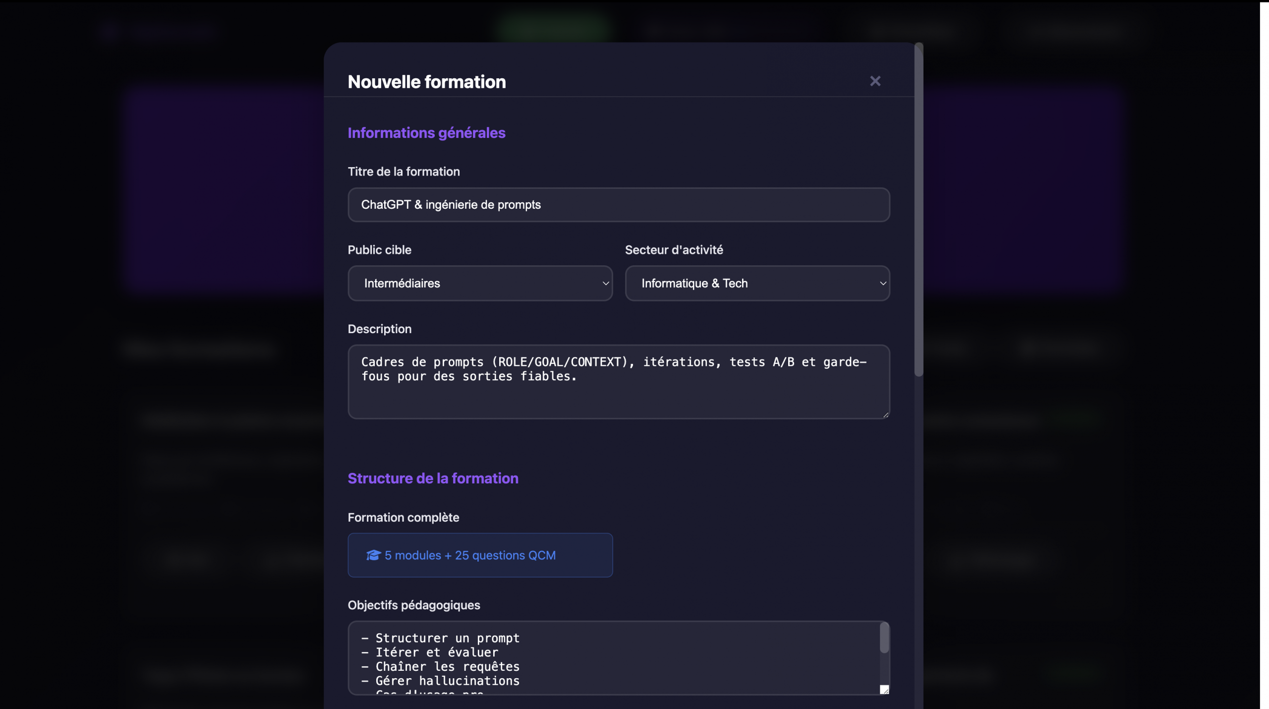1269x709 pixels.
Task: Click the Description textarea resize handle
Action: tap(885, 415)
